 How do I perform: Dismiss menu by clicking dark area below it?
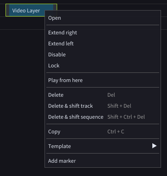click(x=103, y=172)
